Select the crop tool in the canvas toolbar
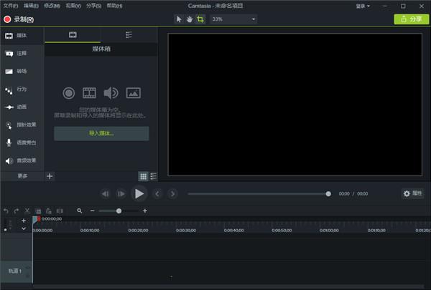431x290 pixels. point(200,19)
